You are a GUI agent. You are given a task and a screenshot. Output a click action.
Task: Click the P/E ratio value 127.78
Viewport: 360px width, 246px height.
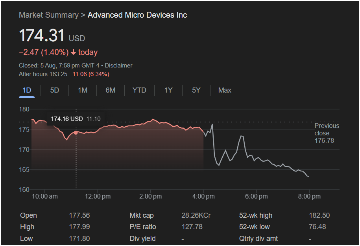pos(192,227)
